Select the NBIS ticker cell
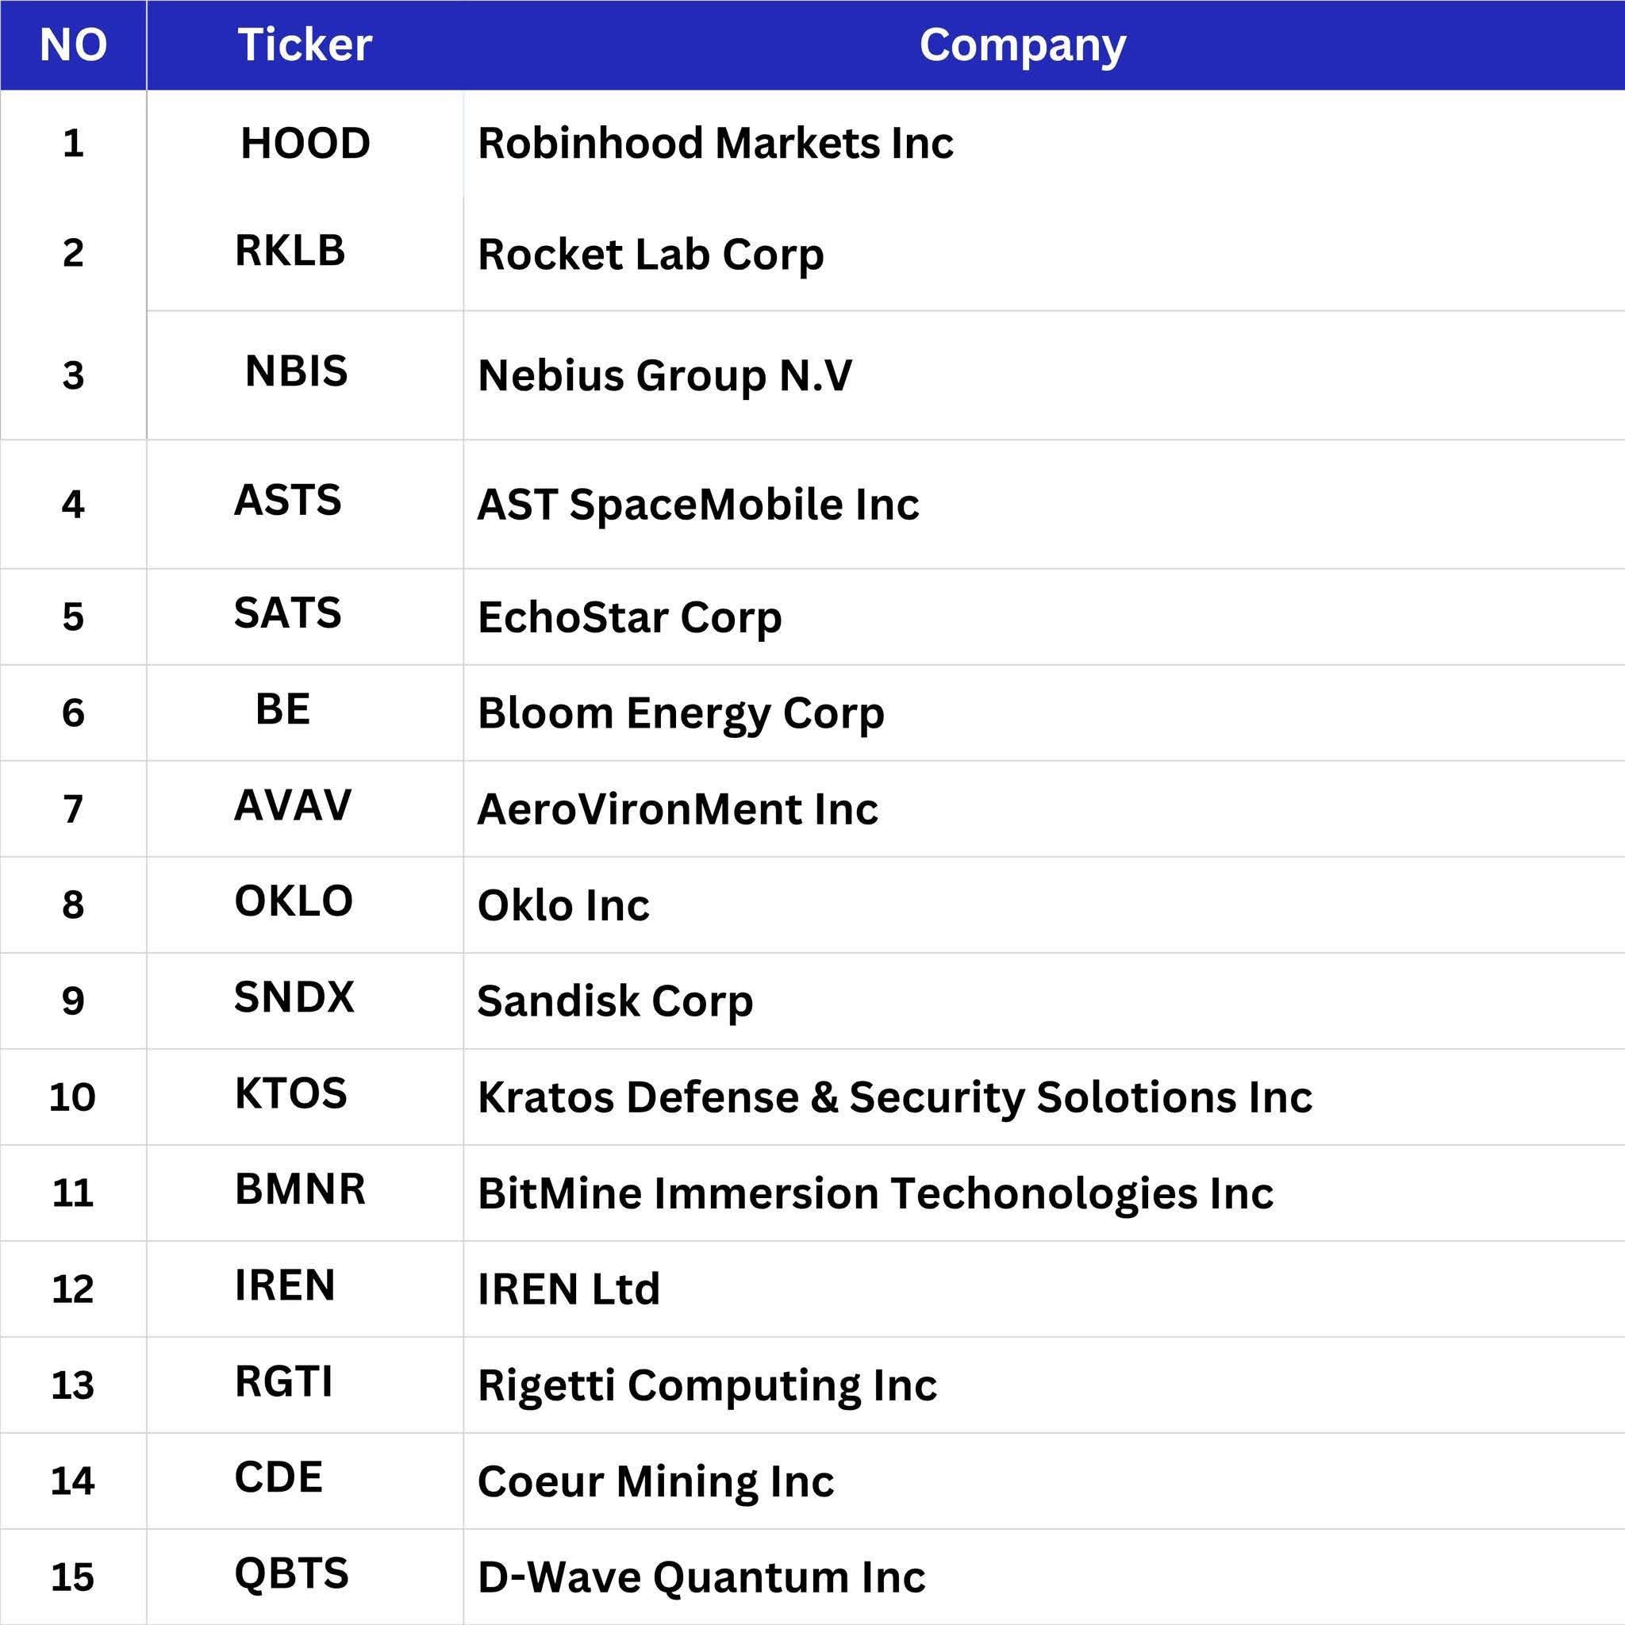This screenshot has height=1625, width=1625. pos(296,372)
